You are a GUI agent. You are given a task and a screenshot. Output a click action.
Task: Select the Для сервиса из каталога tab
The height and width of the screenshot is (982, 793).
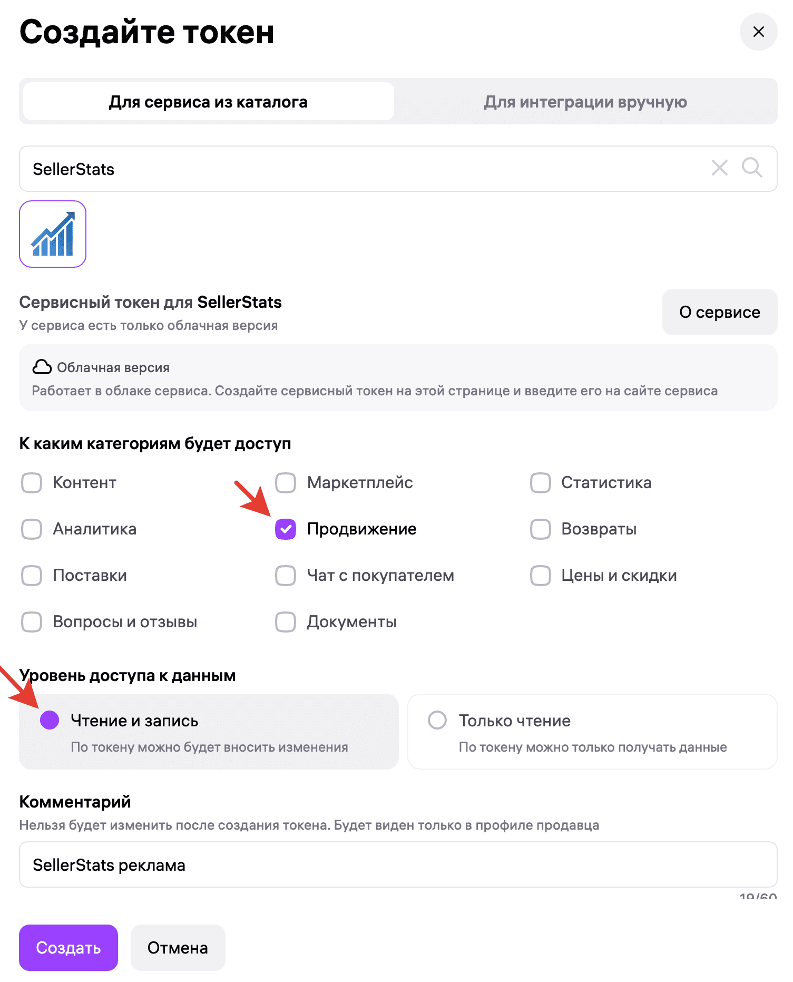(207, 101)
